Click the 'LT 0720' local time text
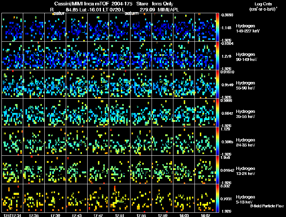Image resolution: width=286 pixels, height=217 pixels. click(112, 10)
